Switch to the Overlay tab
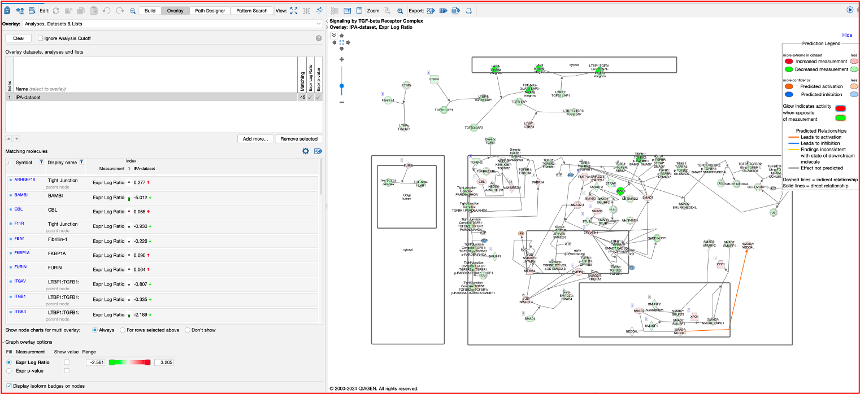The width and height of the screenshot is (860, 394). click(175, 11)
